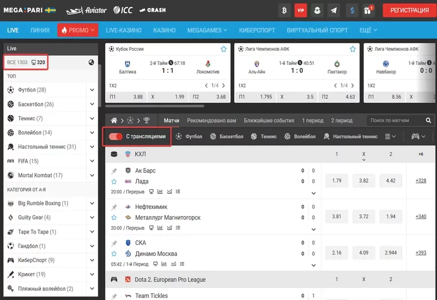Click the trophy breadcrumb icon
The width and height of the screenshot is (437, 300).
tap(146, 120)
